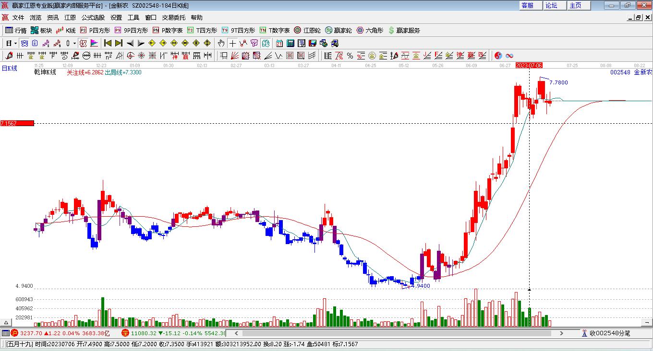Open the calendar date icon
This screenshot has height=351, width=653.
coord(279,43)
